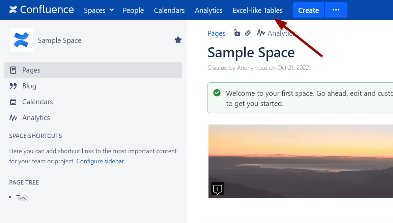Click the Sample Space logo thumbnail

[x=21, y=40]
